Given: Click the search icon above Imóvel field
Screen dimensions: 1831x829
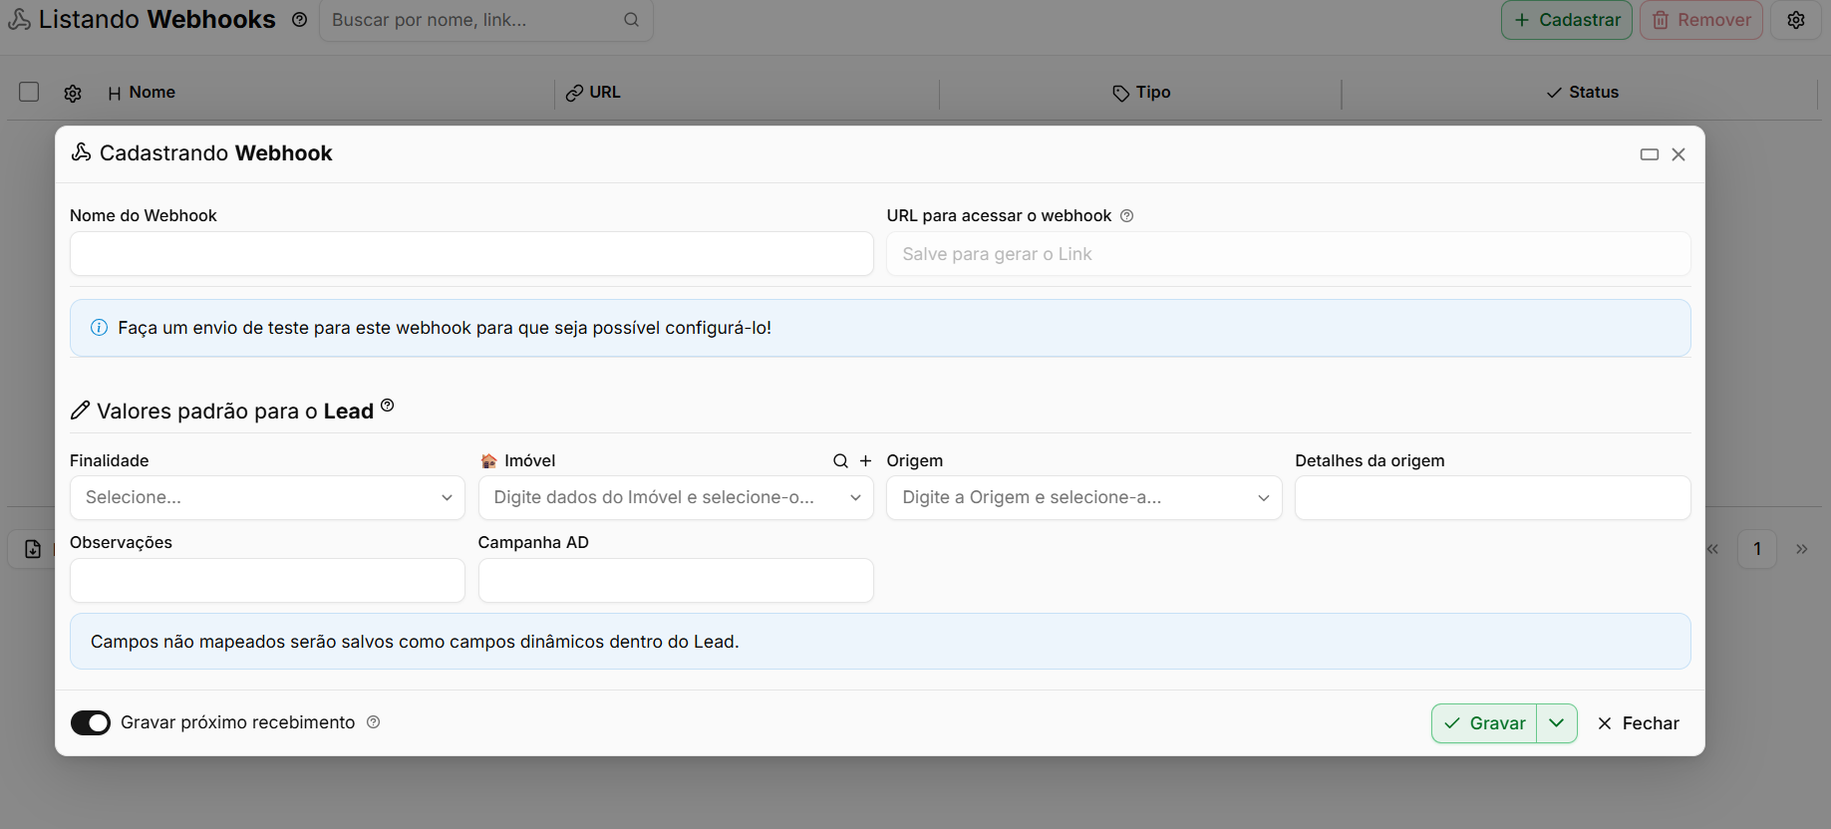Looking at the screenshot, I should pos(840,460).
